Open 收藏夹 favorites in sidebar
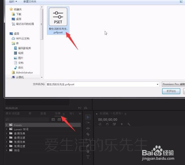The width and height of the screenshot is (185, 165). tap(16, 9)
